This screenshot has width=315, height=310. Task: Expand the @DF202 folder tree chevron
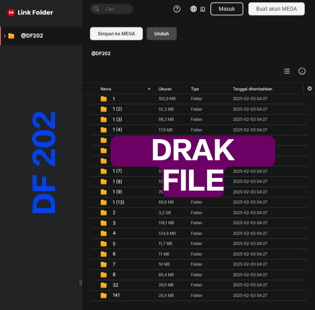click(5, 36)
